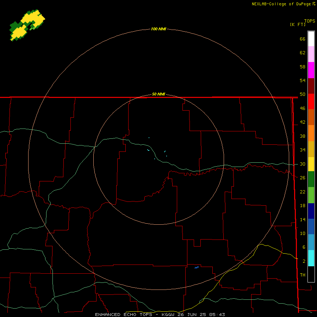The height and width of the screenshot is (317, 317).
Task: Click the legend value '46'
Action: 303,108
